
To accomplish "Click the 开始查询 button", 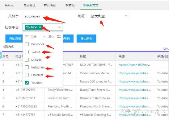I will [14, 39].
